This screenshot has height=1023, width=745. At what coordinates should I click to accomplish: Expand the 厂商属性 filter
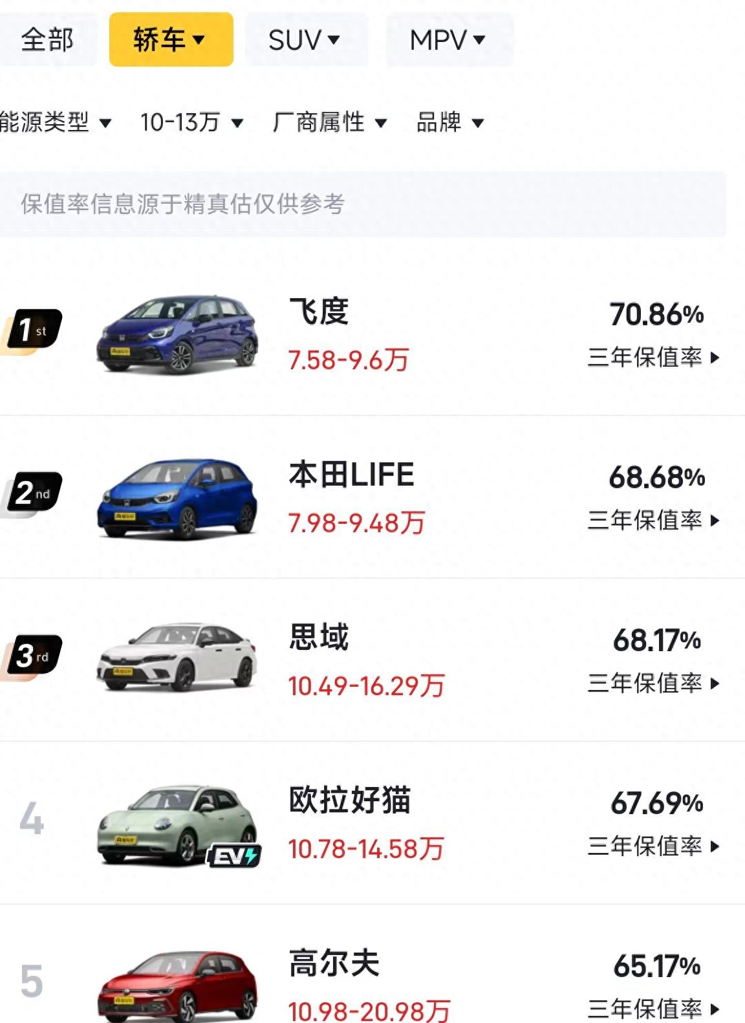(x=330, y=122)
